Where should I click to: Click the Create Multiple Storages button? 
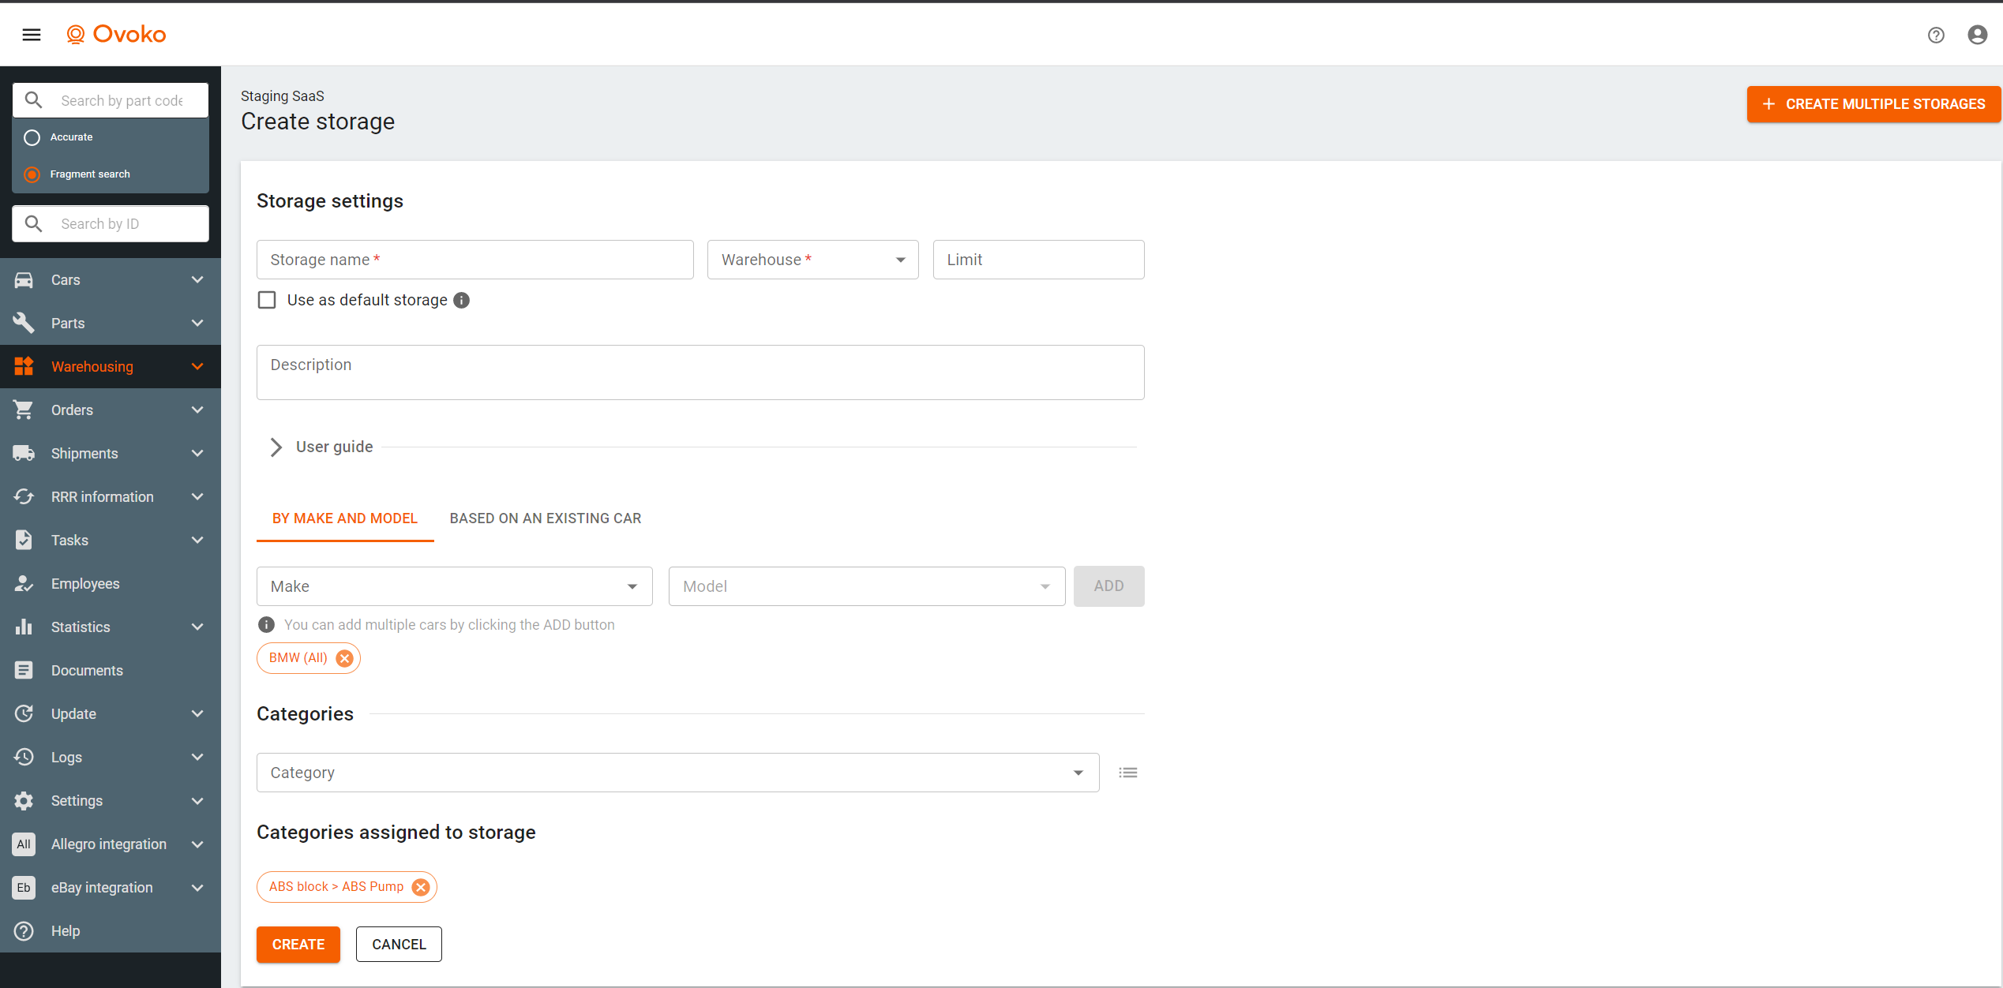(1873, 104)
